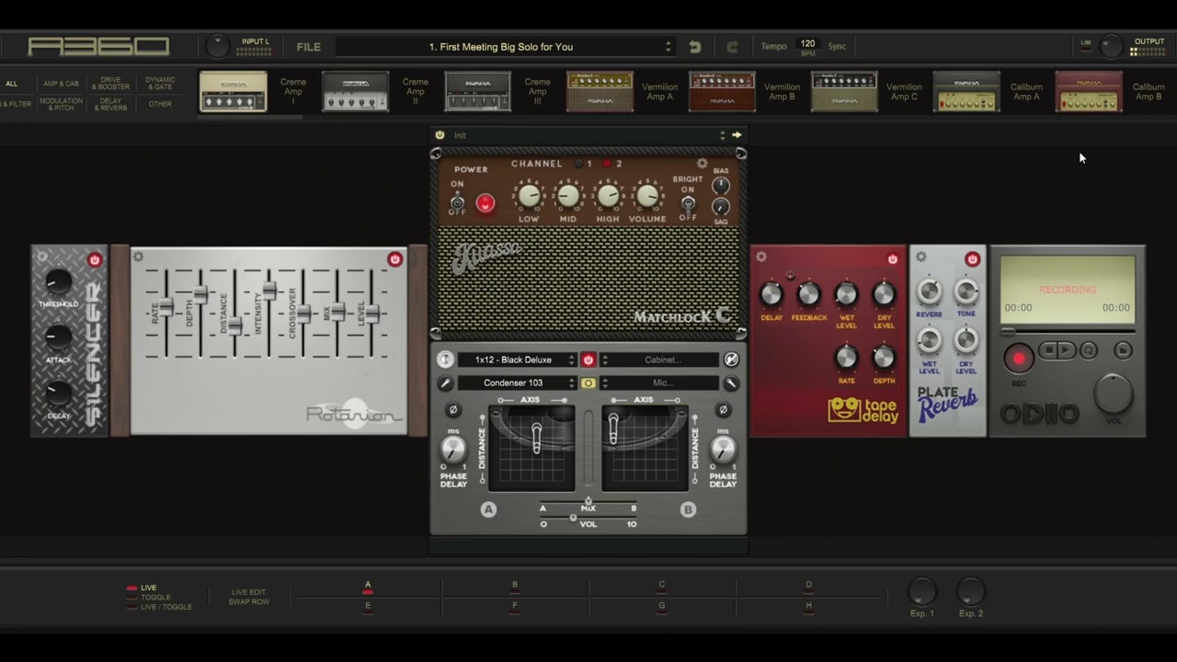
Task: Click the speaker icon beside 1x12 Black Deluxe
Action: pyautogui.click(x=445, y=360)
